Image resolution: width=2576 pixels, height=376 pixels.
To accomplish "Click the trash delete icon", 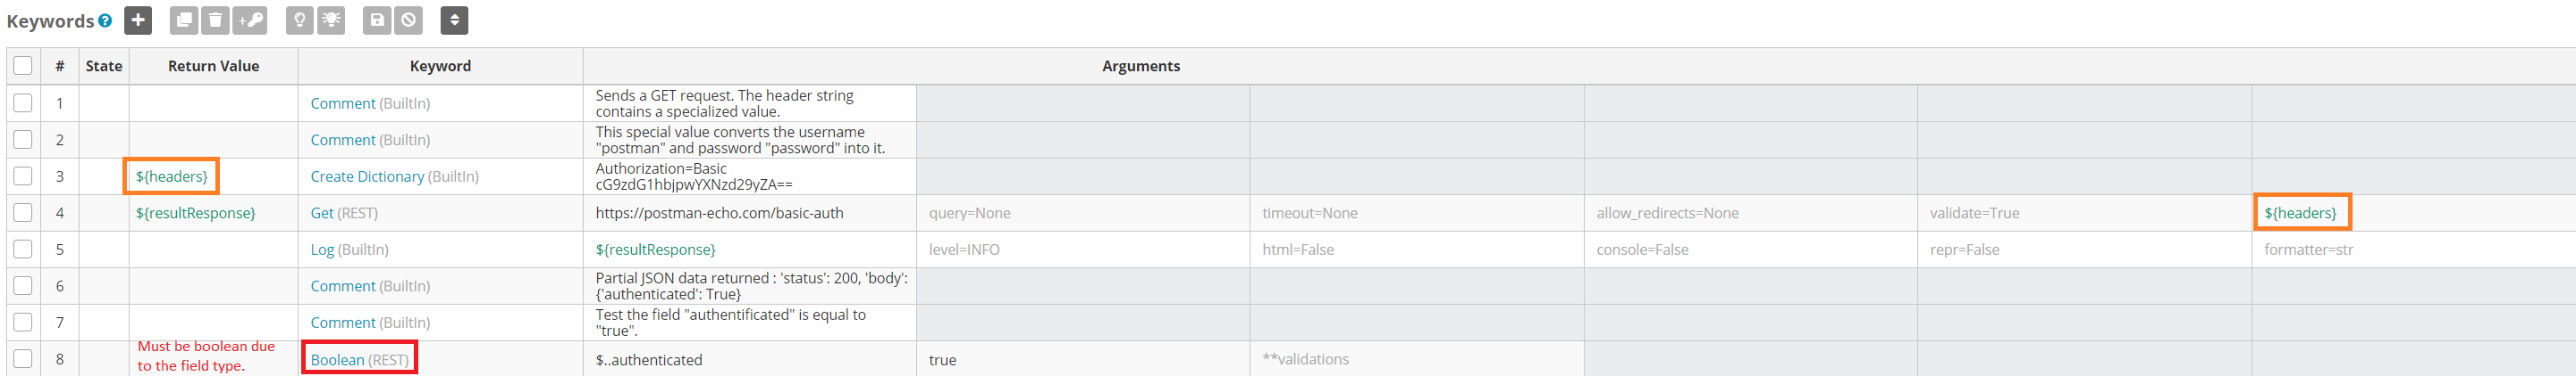I will tap(215, 20).
